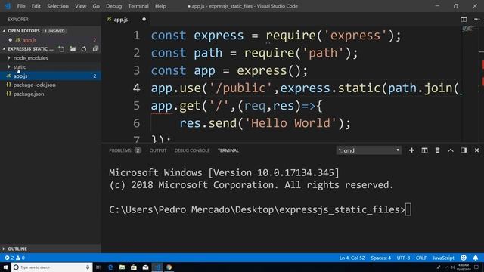Click terminal command prompt line

click(260, 210)
